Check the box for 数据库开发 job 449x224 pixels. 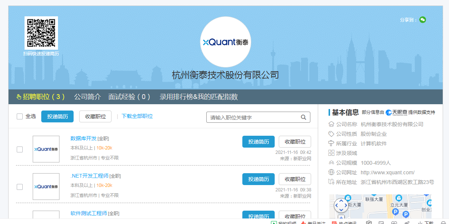(20, 149)
